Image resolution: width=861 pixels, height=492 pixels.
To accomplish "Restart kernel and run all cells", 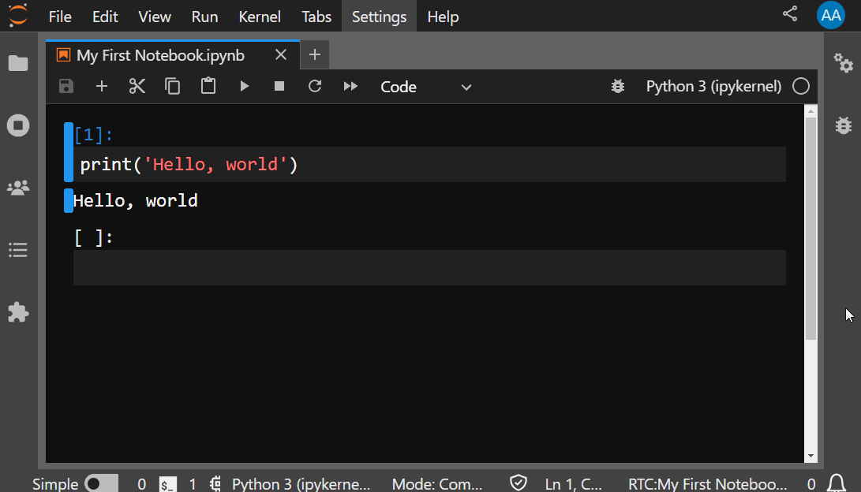I will point(350,86).
